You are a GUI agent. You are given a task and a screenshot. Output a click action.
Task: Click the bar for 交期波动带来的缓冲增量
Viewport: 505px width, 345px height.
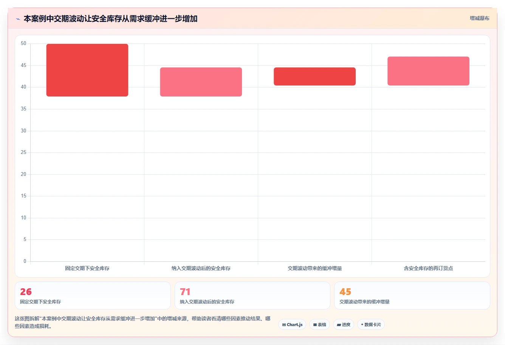pos(315,76)
